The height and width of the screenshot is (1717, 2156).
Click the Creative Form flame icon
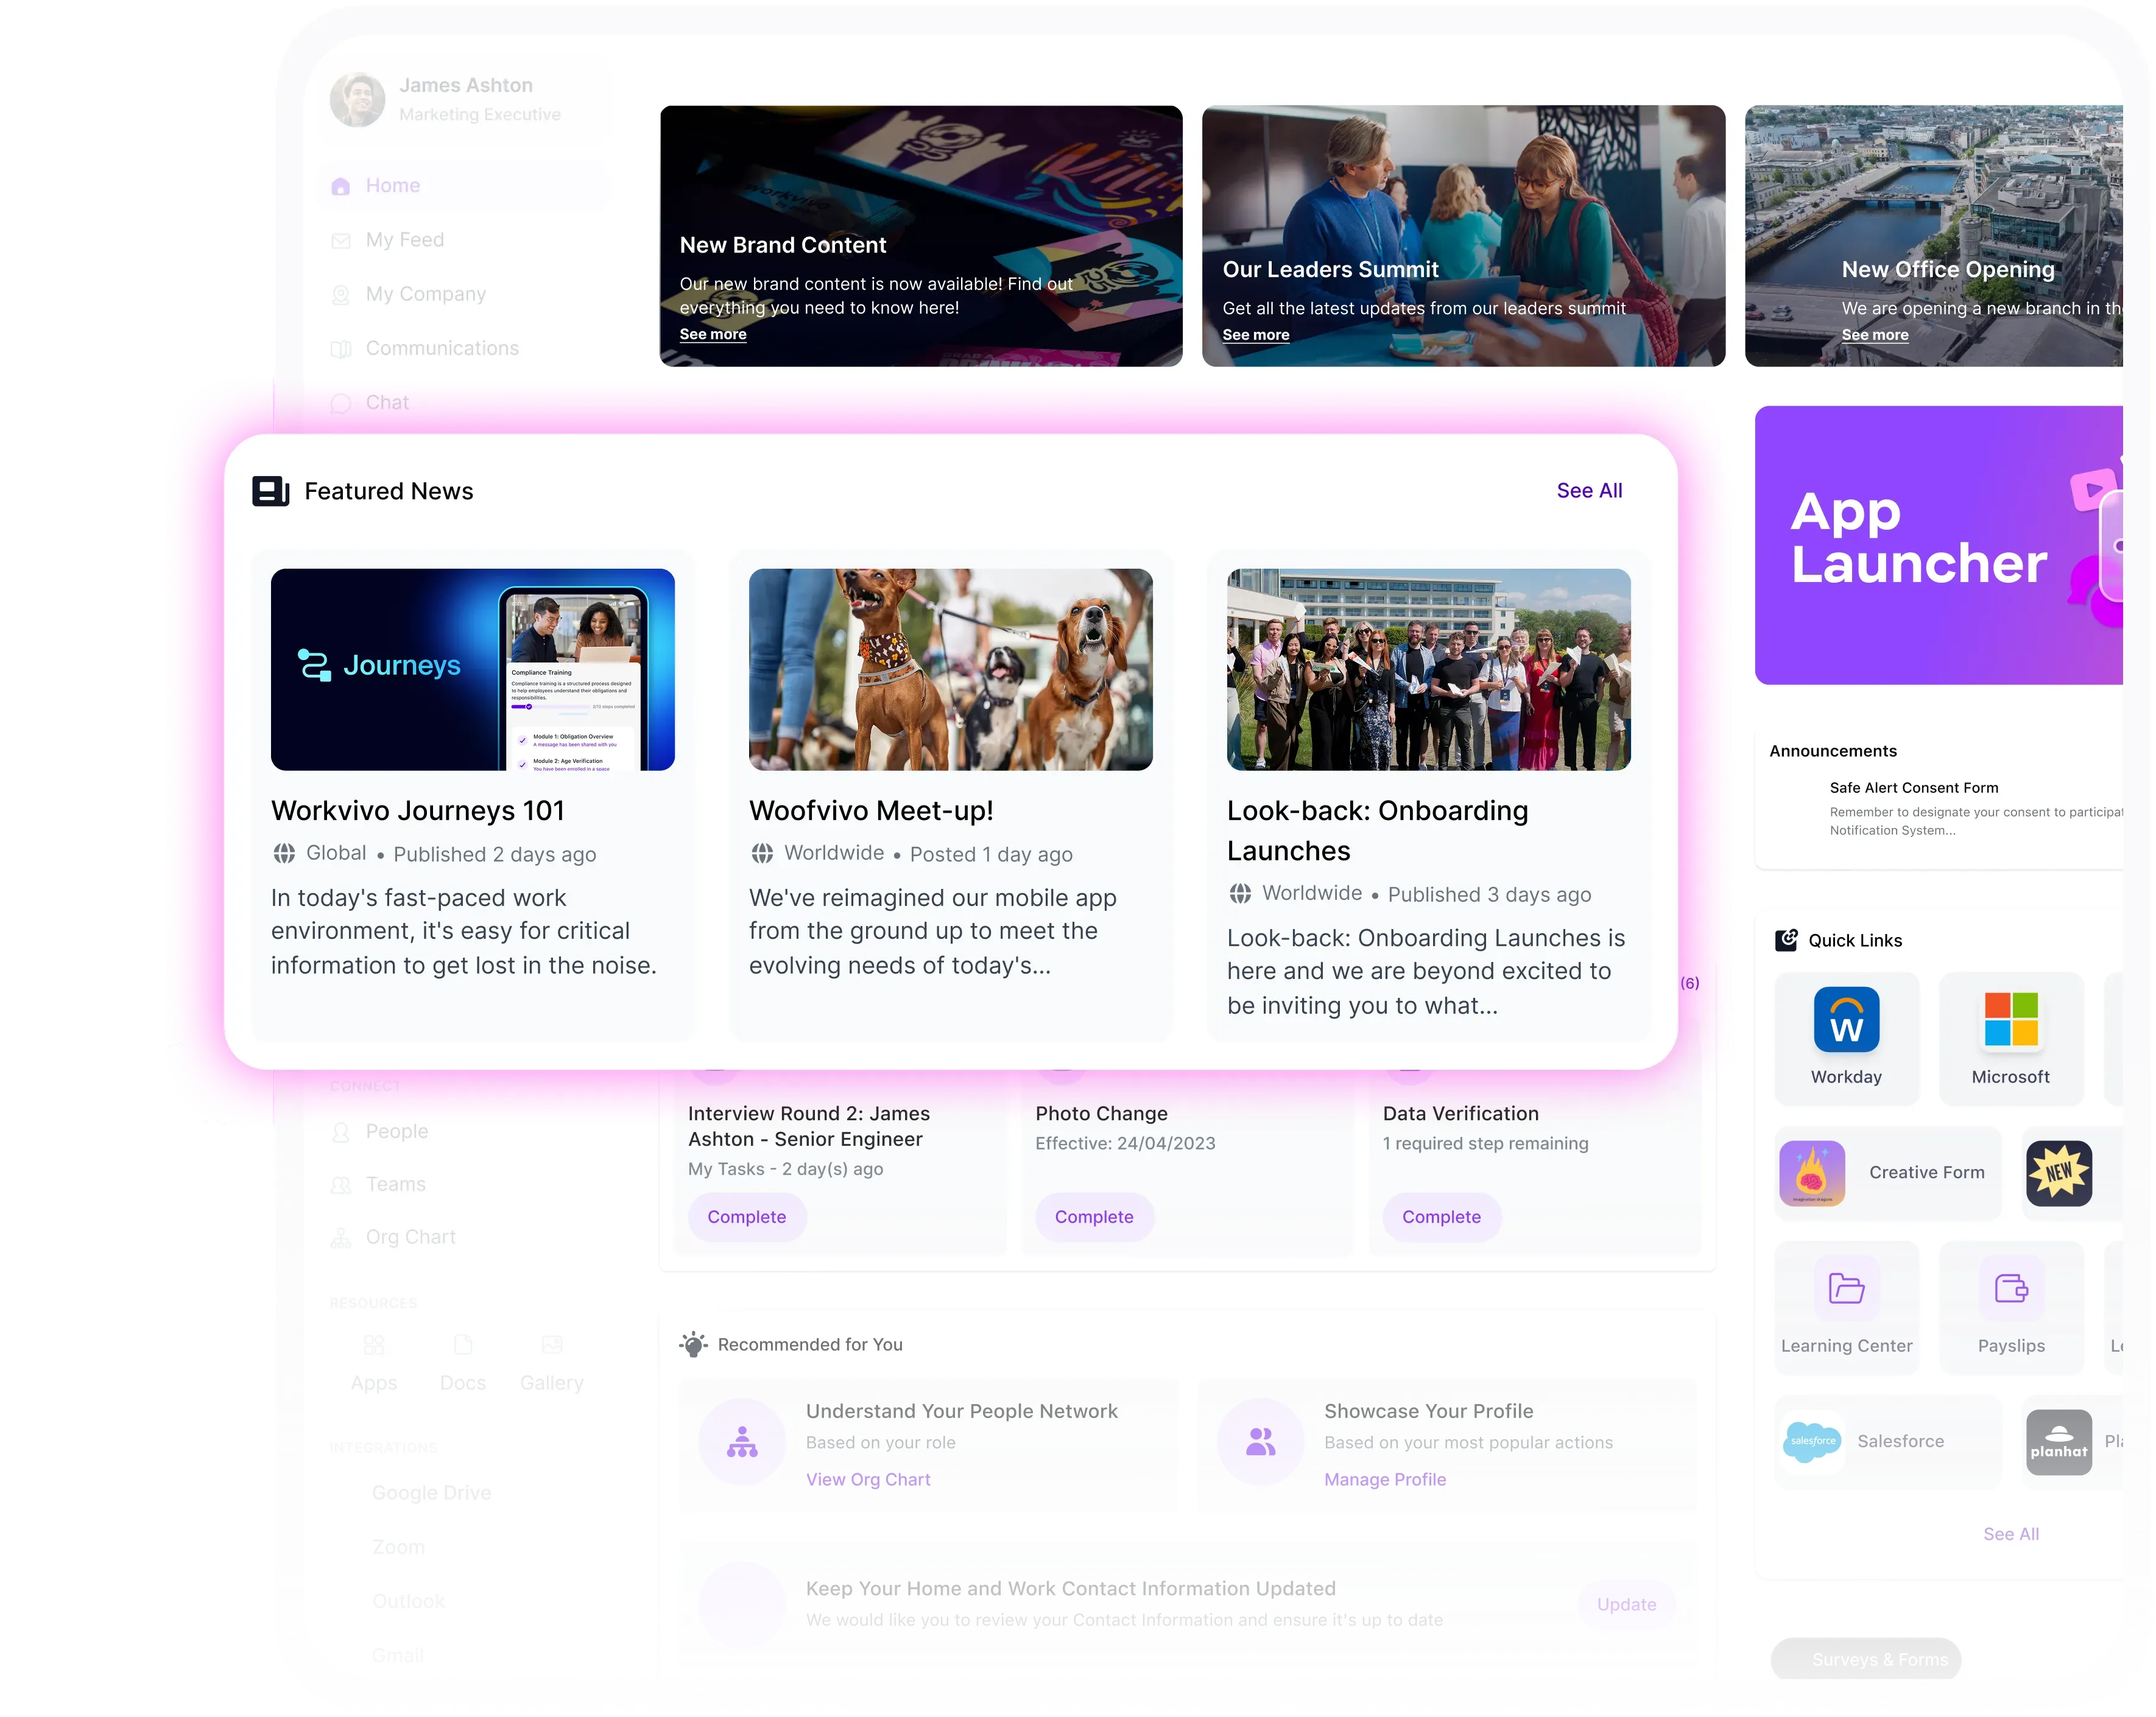[x=1811, y=1172]
